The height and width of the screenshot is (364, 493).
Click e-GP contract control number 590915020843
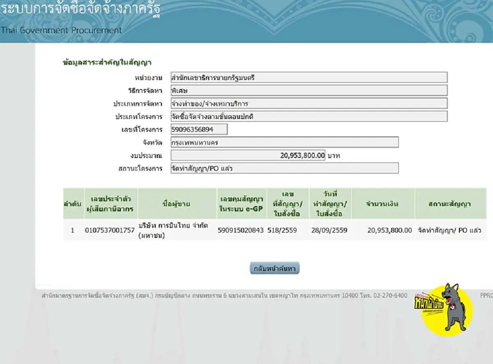[x=241, y=230]
